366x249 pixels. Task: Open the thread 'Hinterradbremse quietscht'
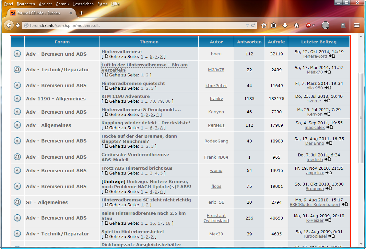[133, 83]
